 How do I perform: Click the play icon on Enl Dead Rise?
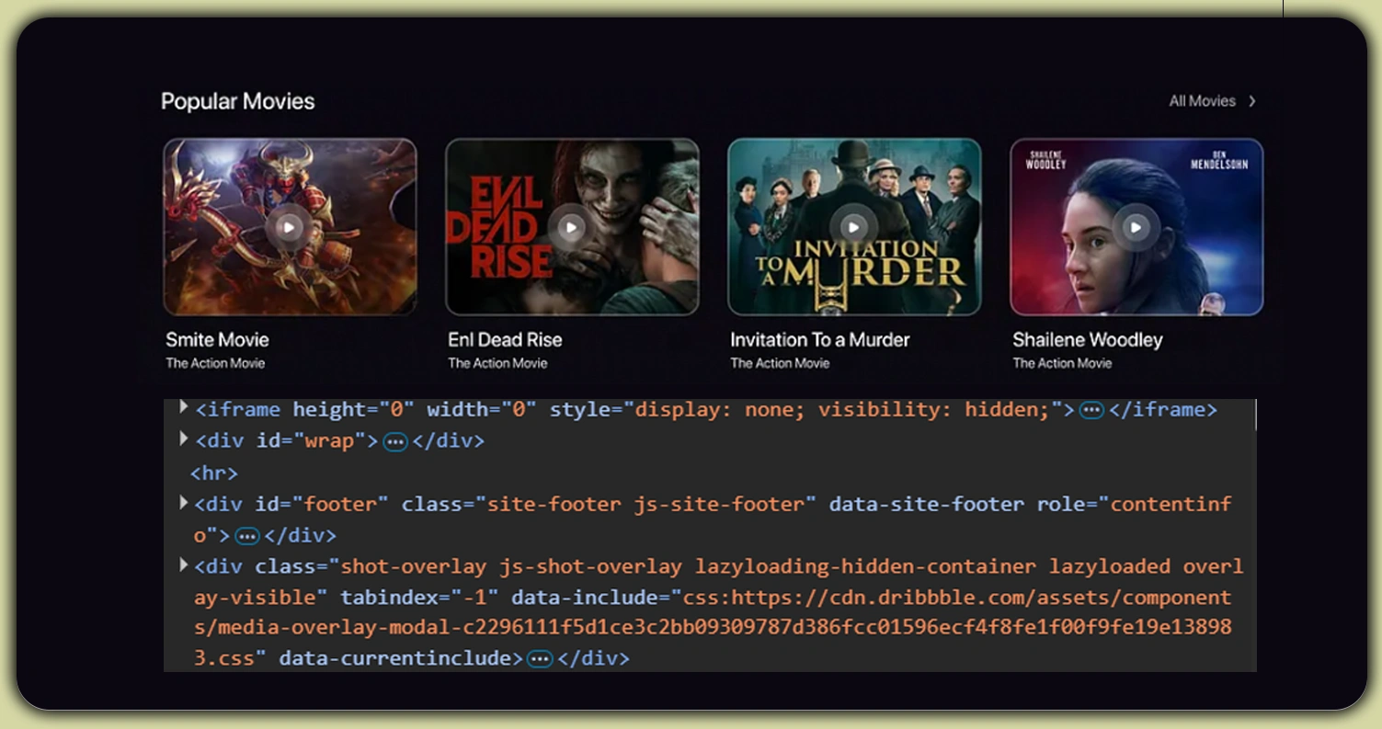[x=570, y=227]
